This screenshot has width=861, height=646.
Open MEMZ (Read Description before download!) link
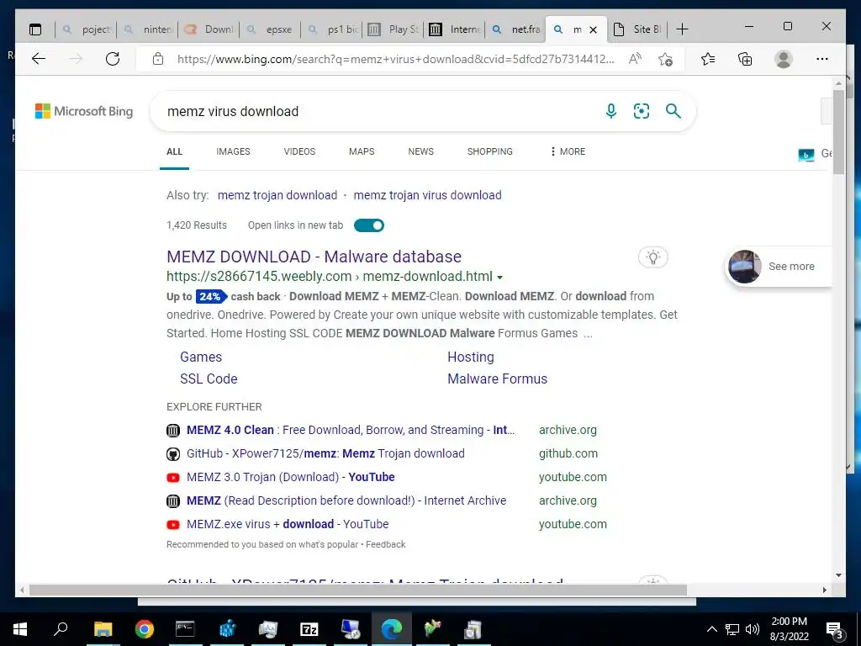tap(346, 501)
